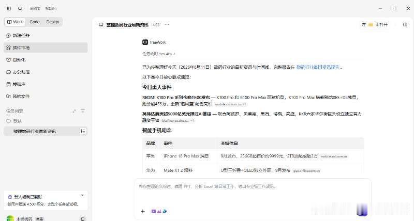
Task: Click the 关键信息 column header
Action: (x=229, y=144)
